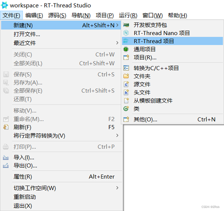Click the 转换为C/C++项目 icon
The height and width of the screenshot is (211, 224).
[x=126, y=68]
